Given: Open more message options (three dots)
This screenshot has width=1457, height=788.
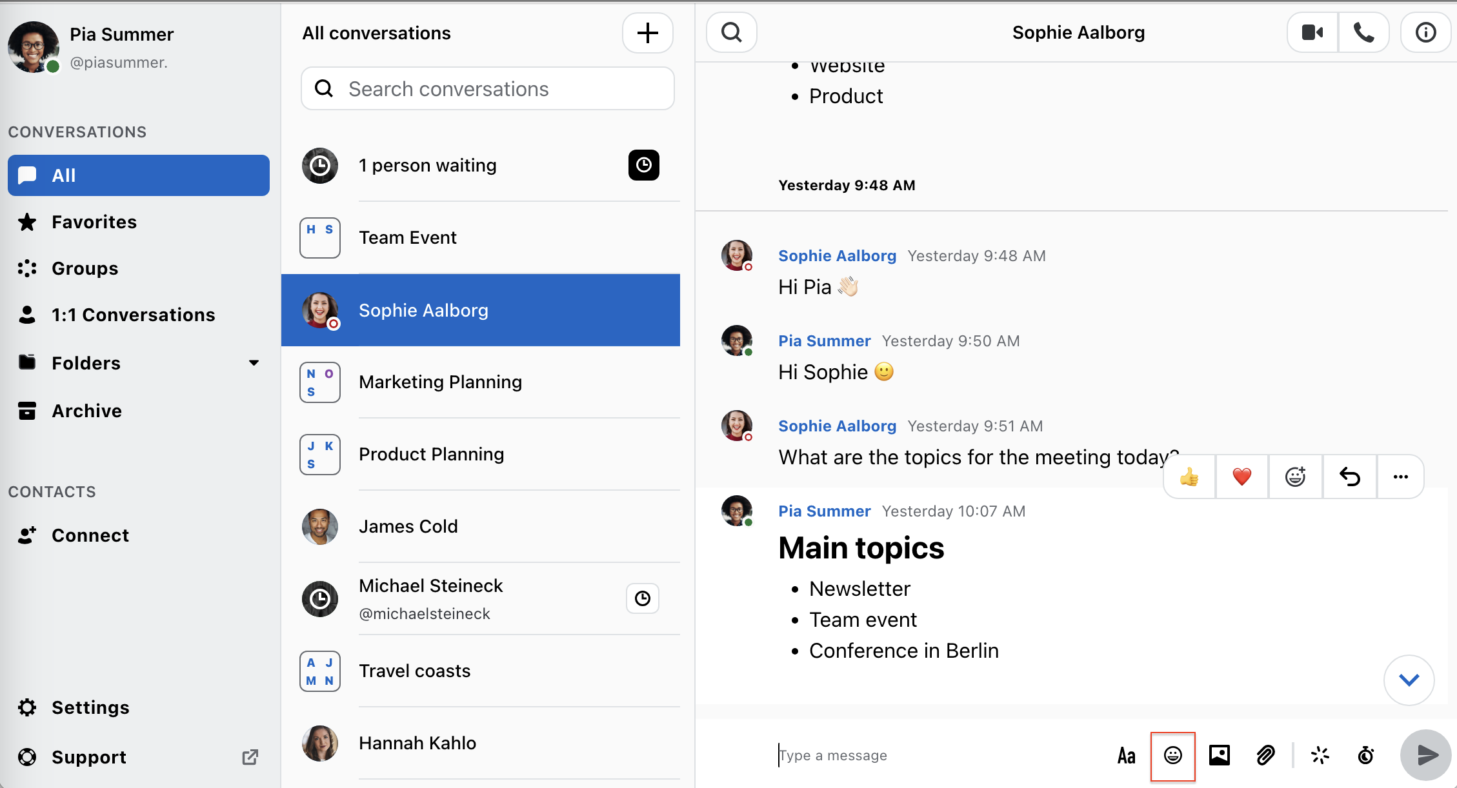Looking at the screenshot, I should [x=1400, y=477].
